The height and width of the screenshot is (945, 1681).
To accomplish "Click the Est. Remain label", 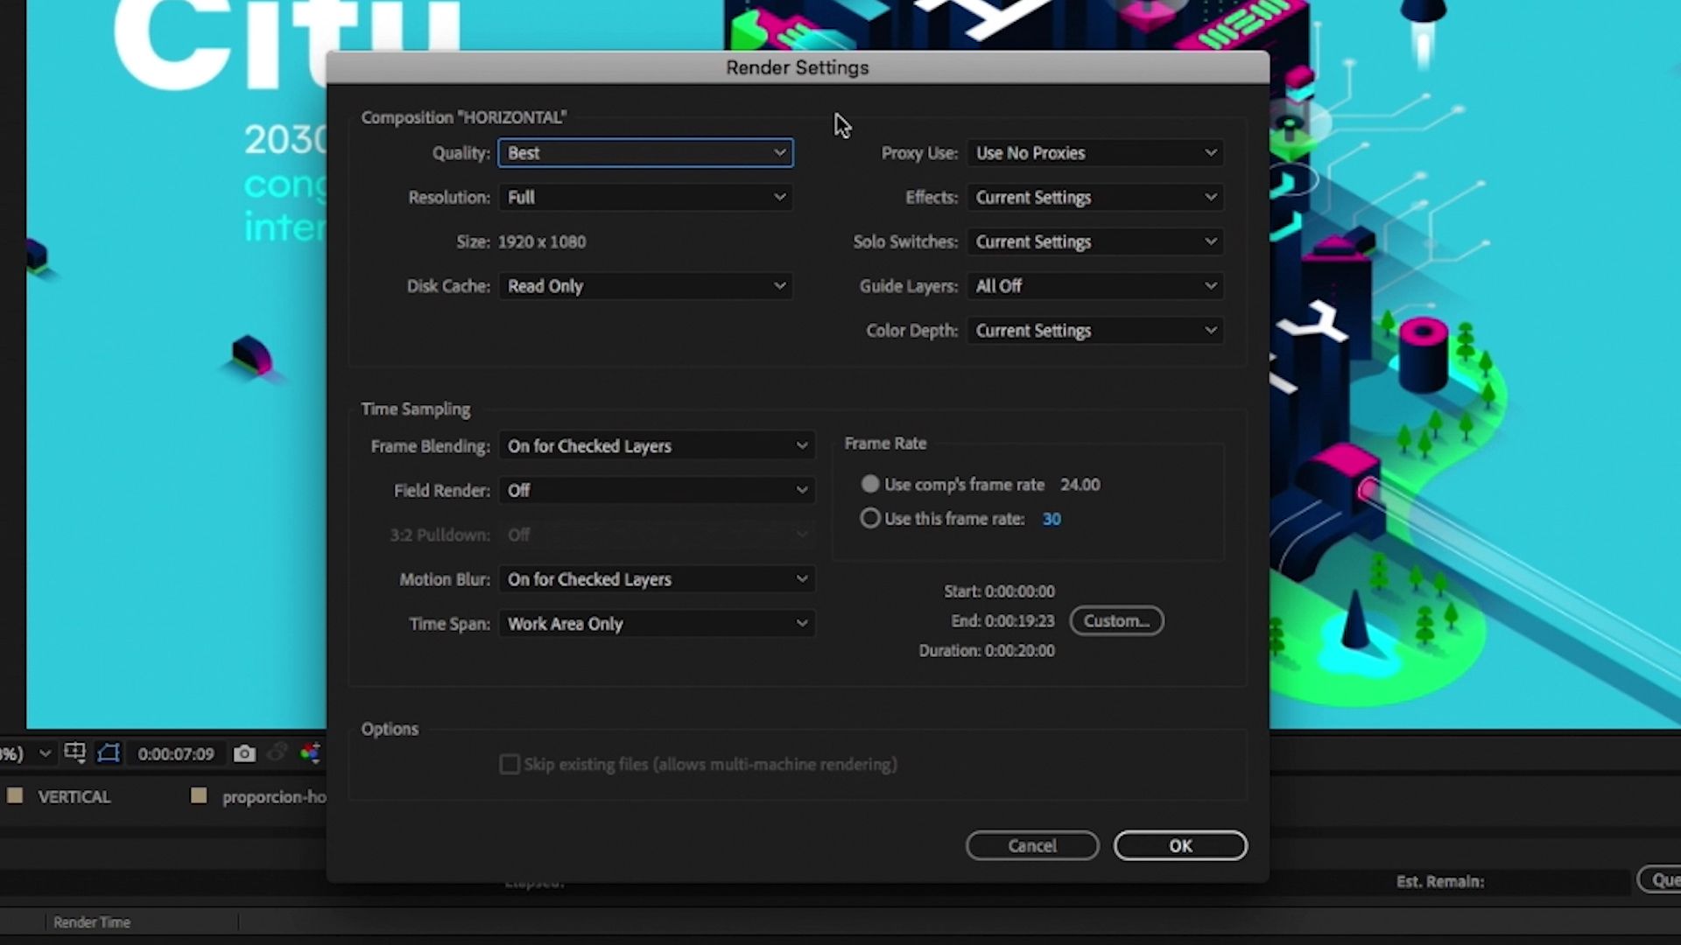I will (x=1440, y=882).
